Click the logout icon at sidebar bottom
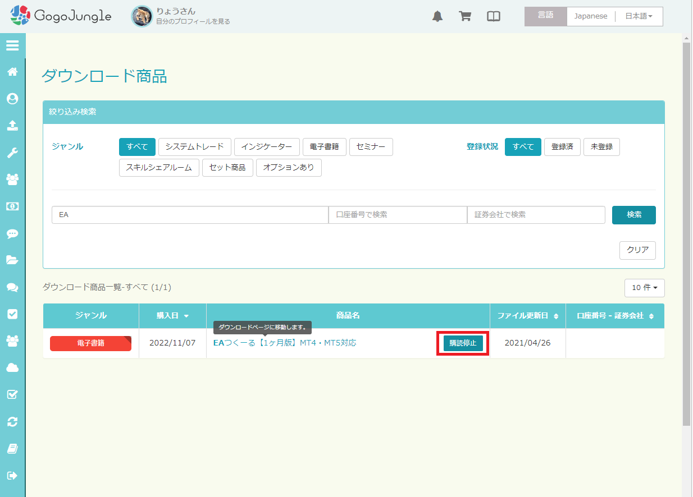Viewport: 693px width, 497px height. (12, 475)
